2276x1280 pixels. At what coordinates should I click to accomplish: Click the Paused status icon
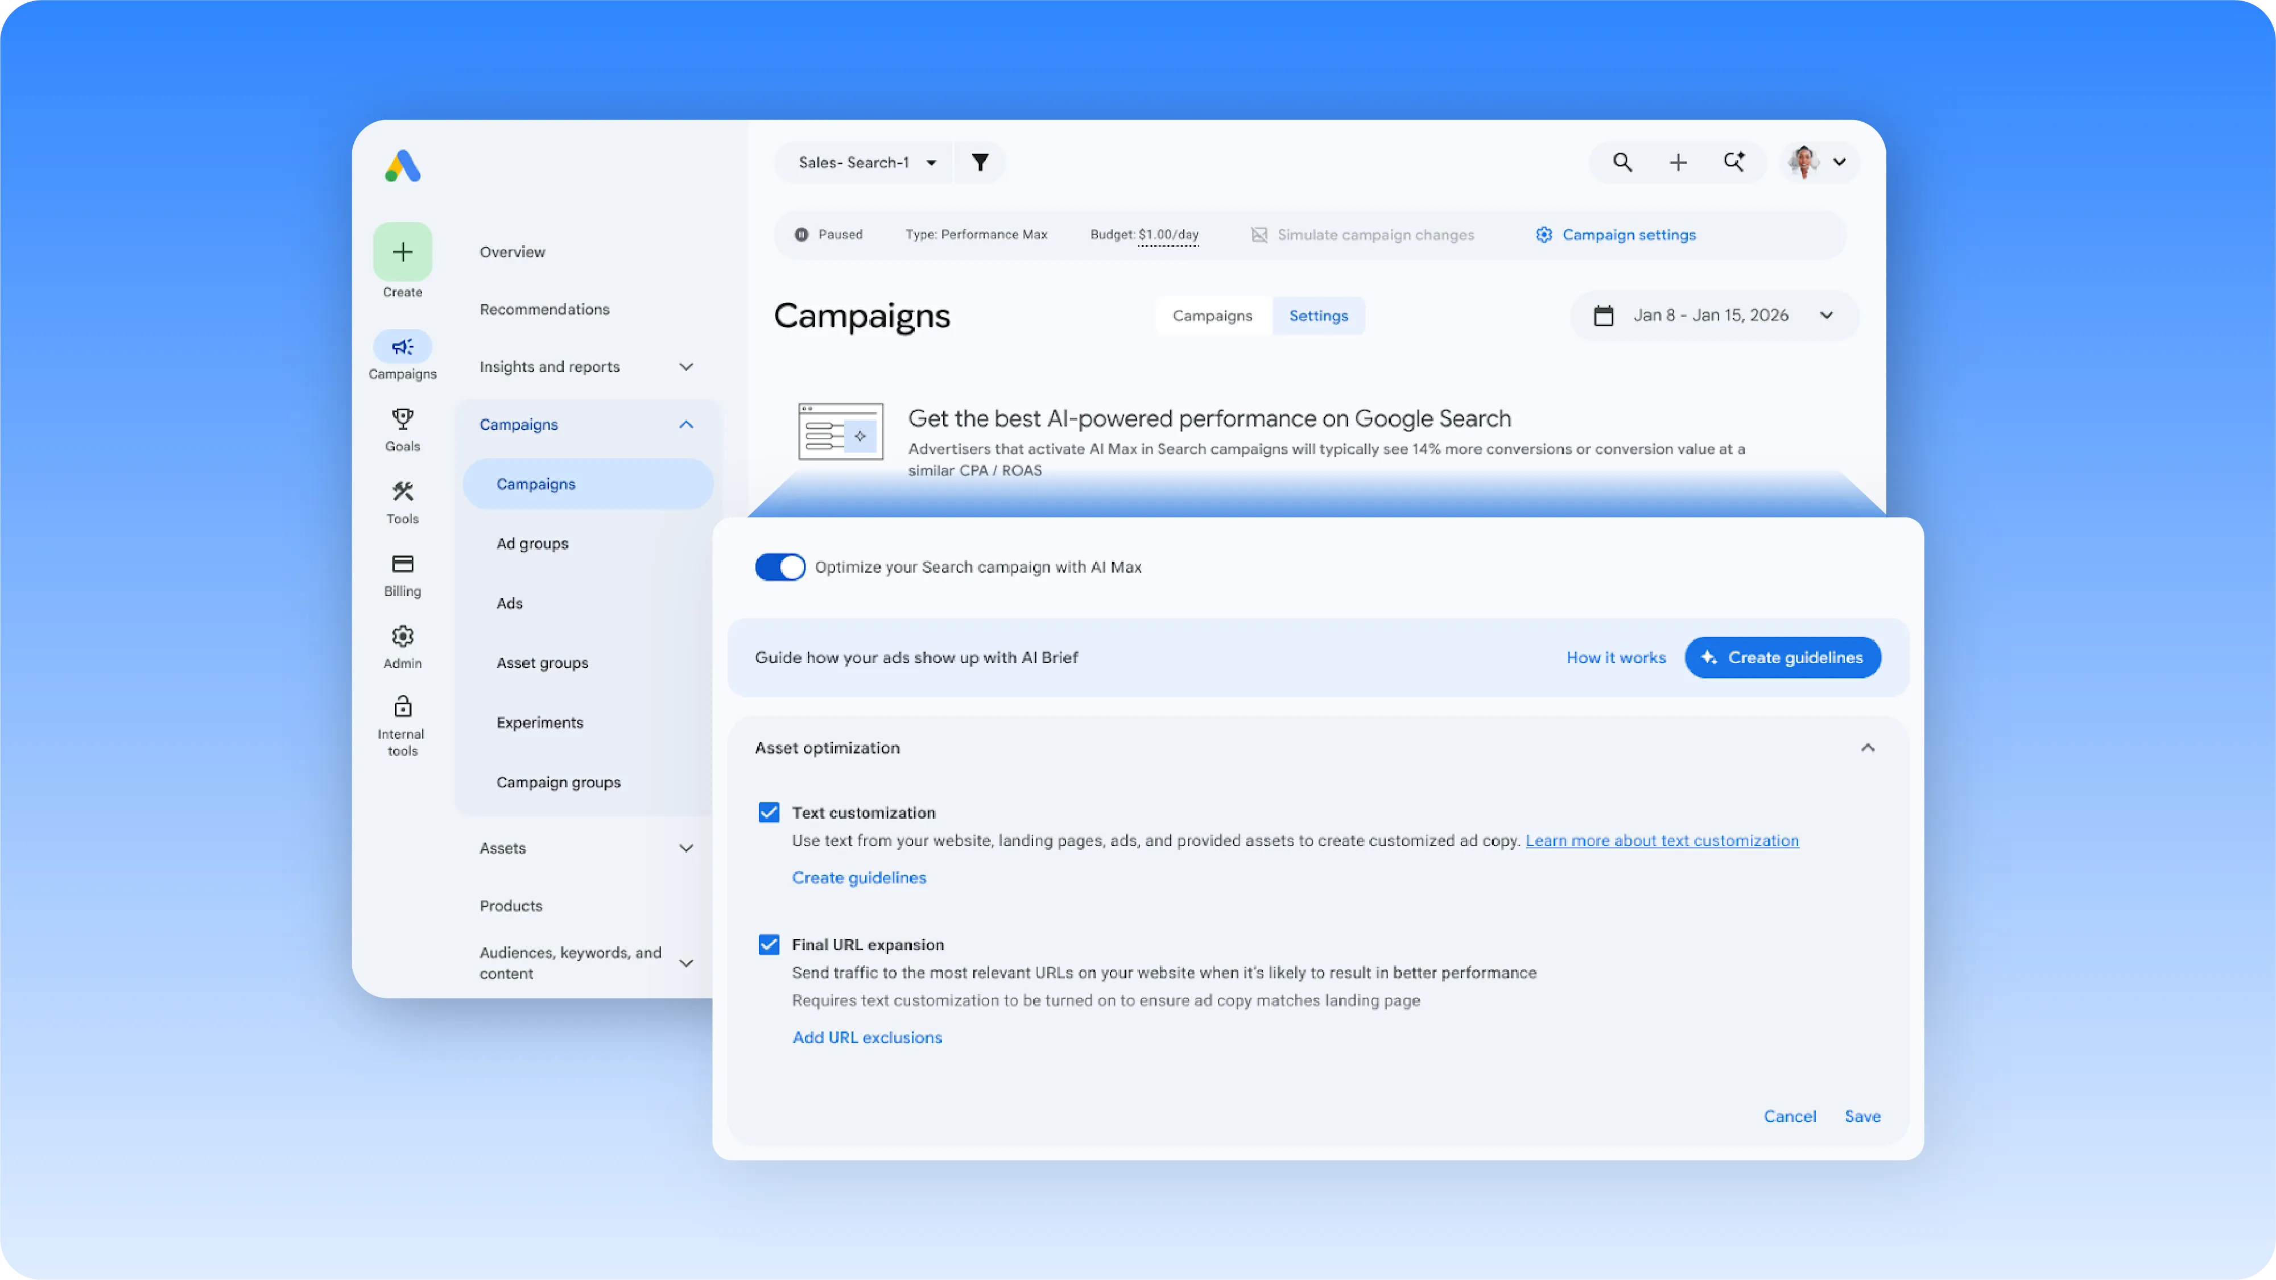point(802,235)
